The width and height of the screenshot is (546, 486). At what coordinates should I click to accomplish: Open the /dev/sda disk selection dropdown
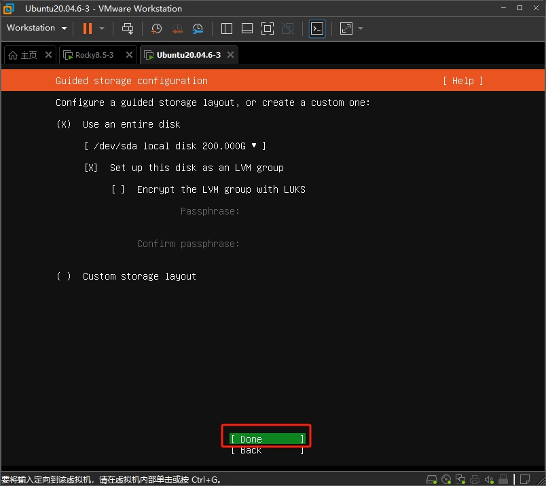(x=175, y=146)
